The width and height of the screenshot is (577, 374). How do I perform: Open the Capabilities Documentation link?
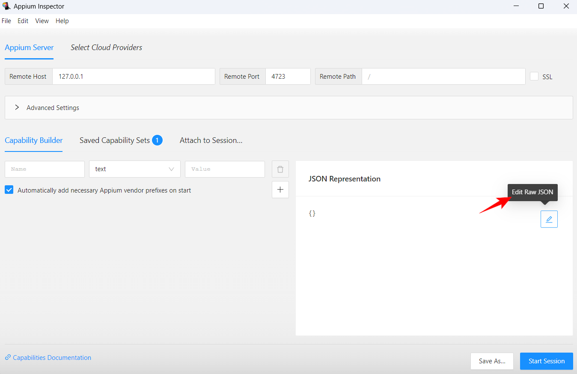(x=52, y=358)
